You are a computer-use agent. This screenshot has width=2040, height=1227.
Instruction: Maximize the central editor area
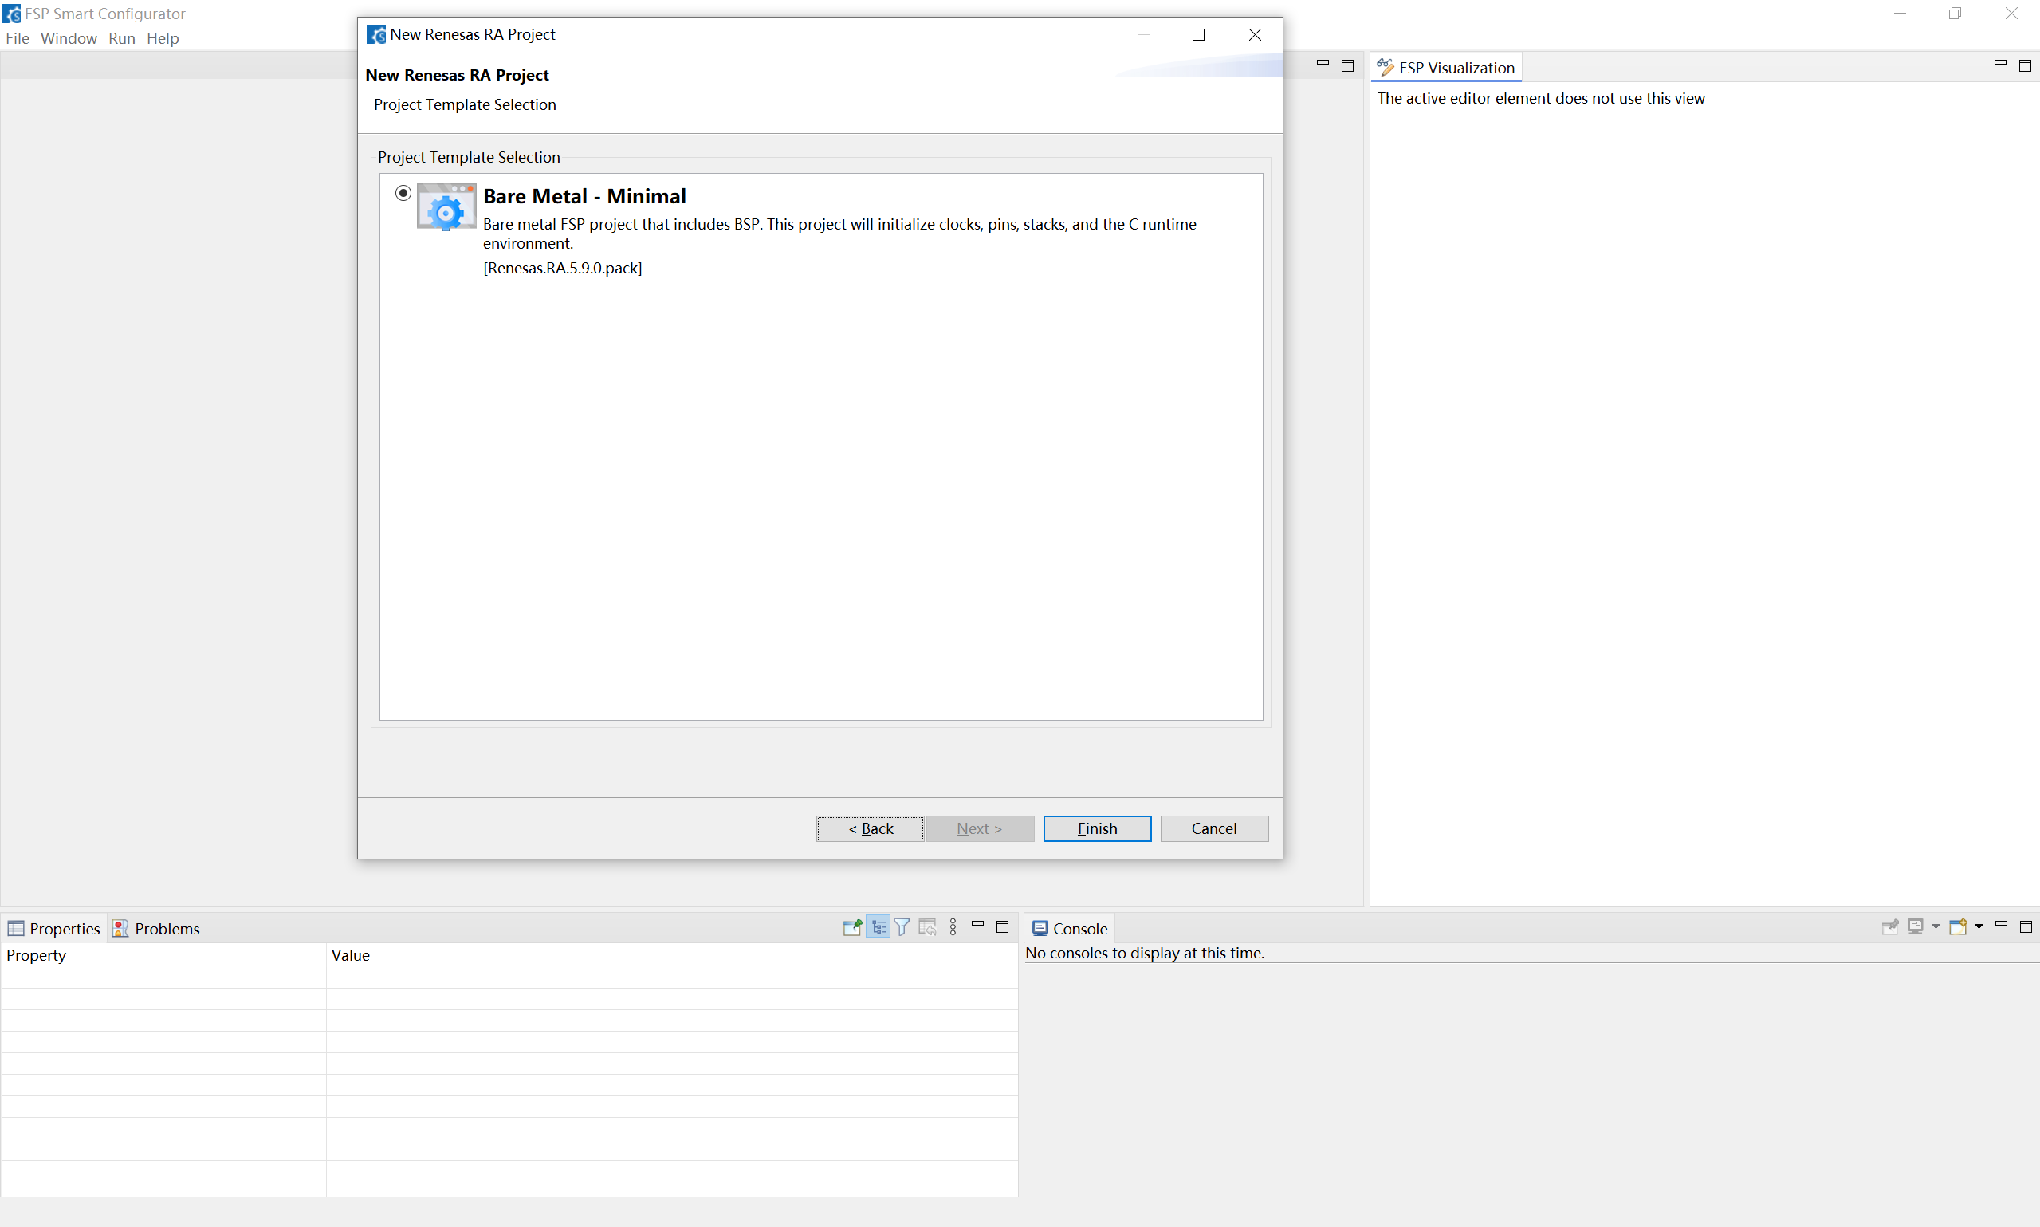coord(1347,66)
